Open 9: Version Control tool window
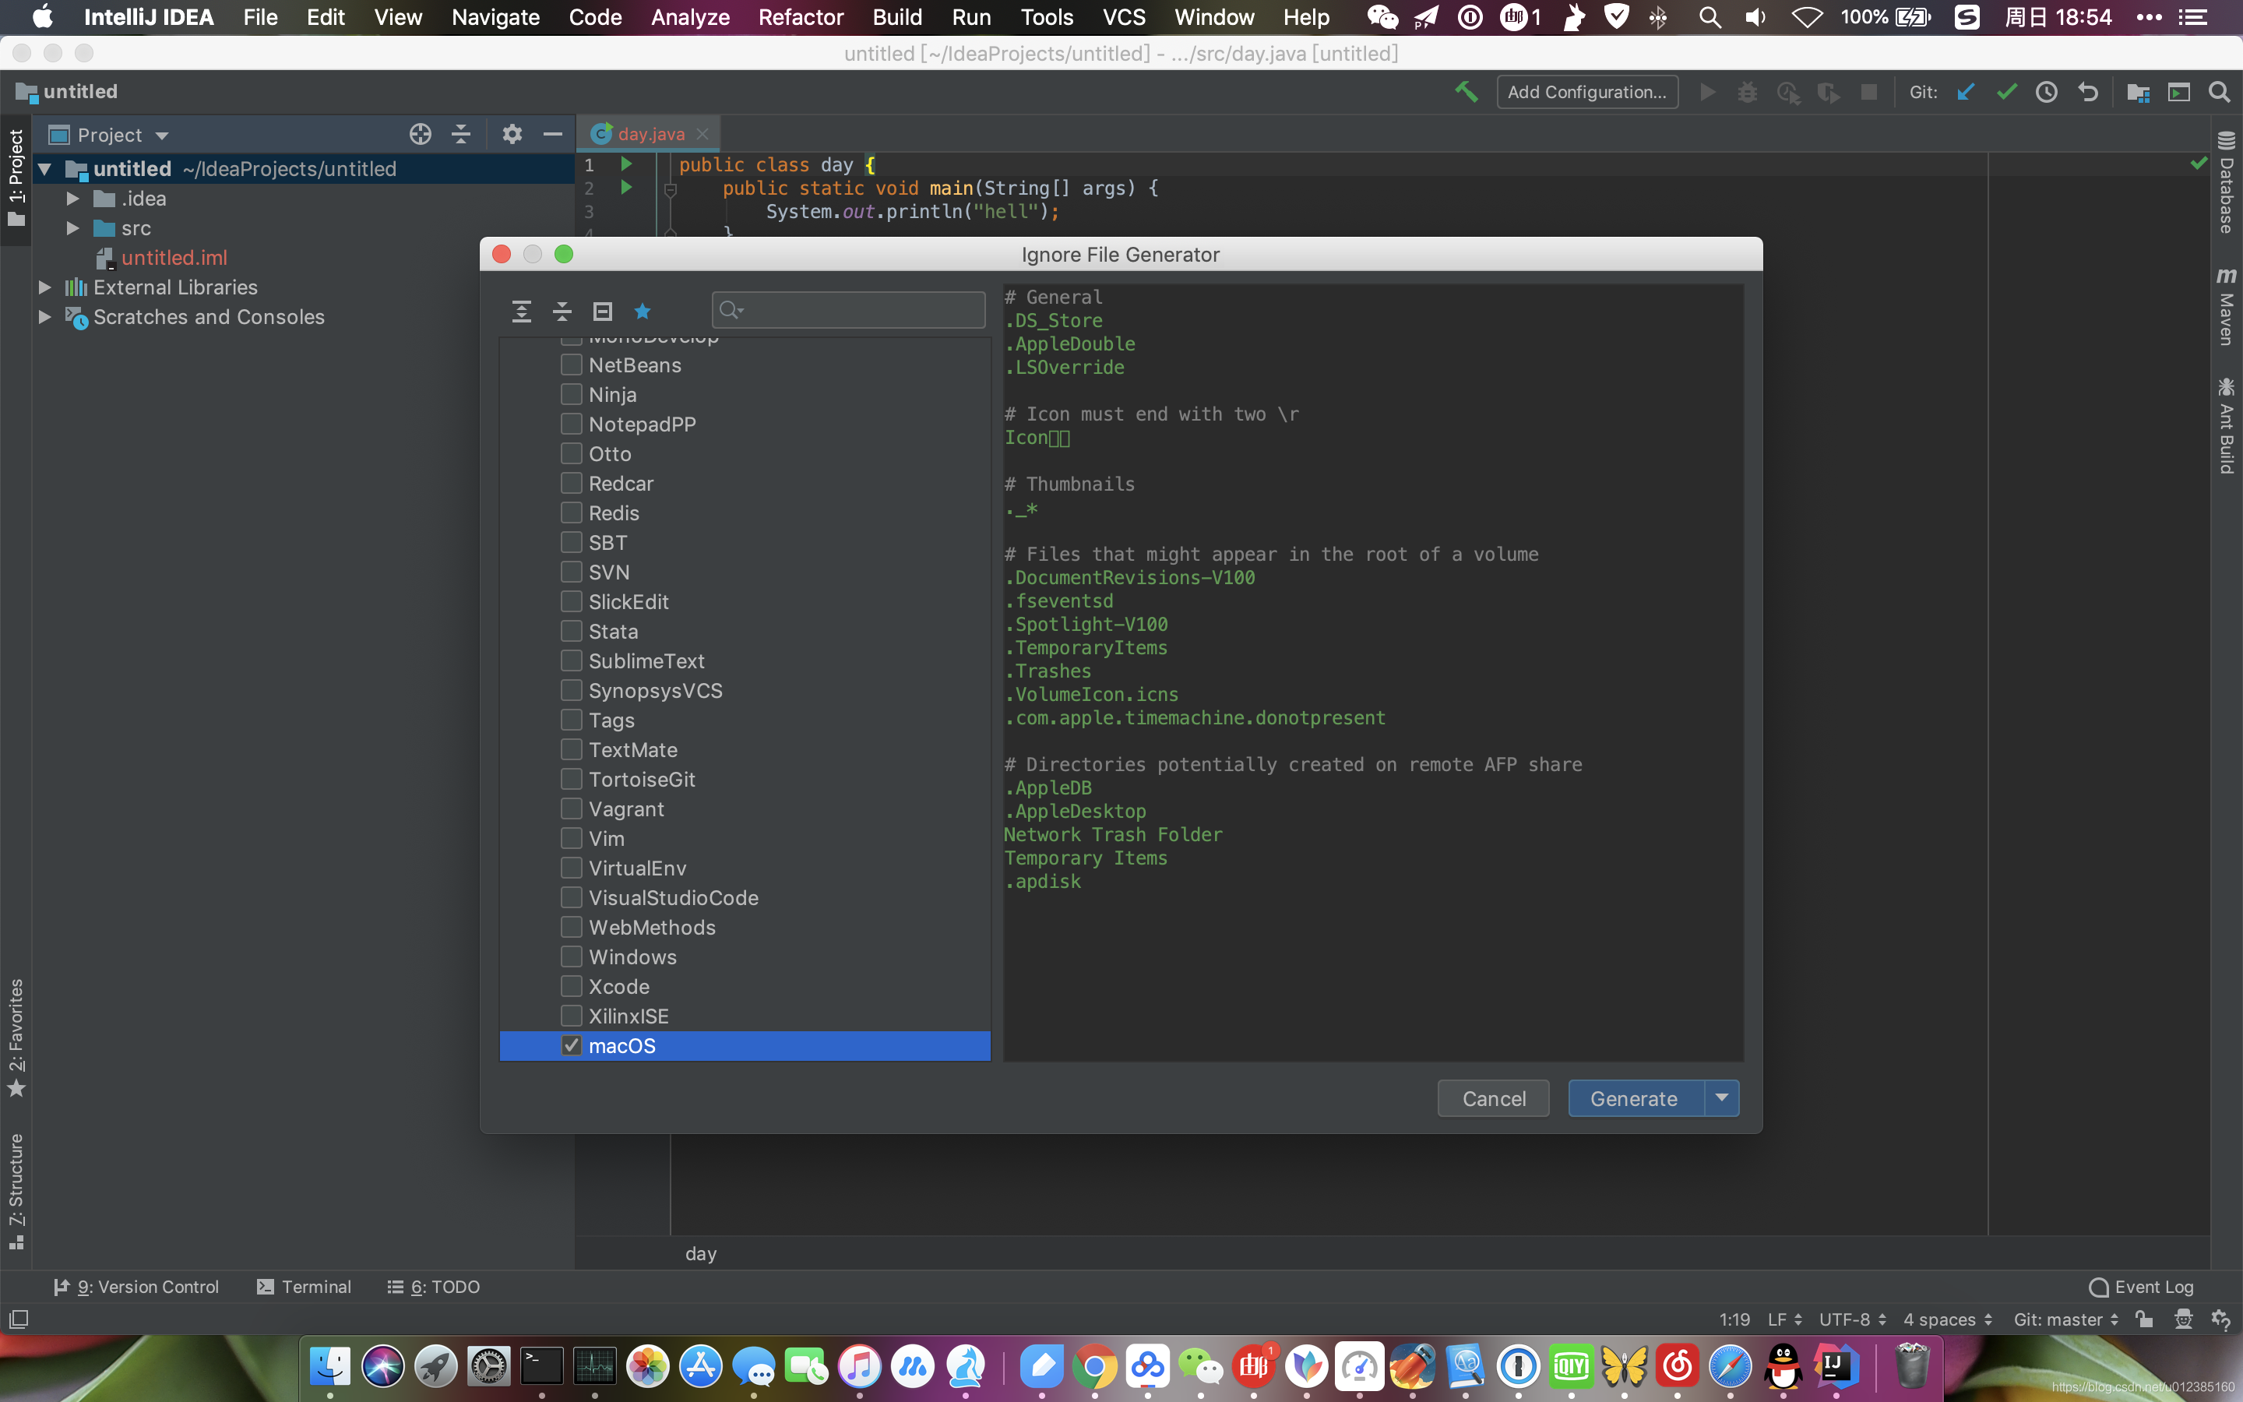 [136, 1287]
